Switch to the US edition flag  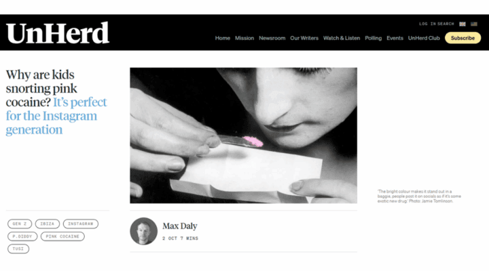pos(474,24)
